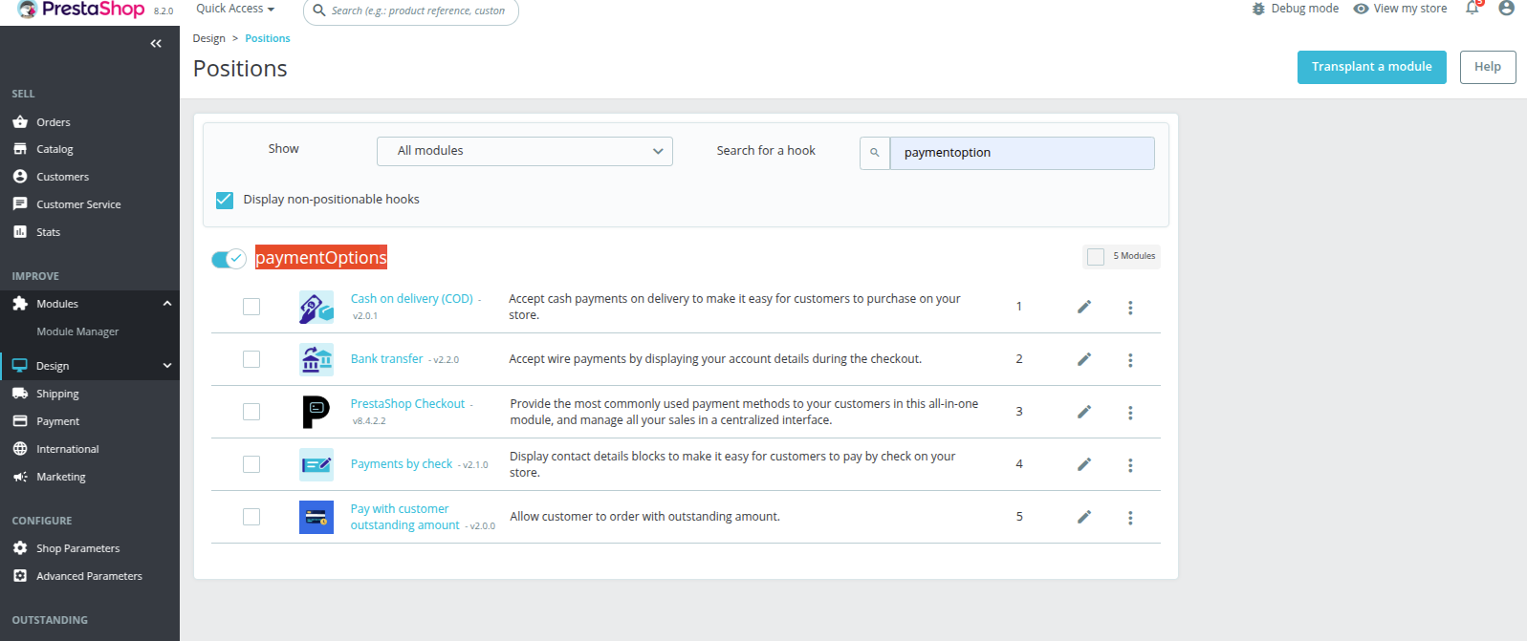The height and width of the screenshot is (641, 1527).
Task: Open Pay with customer outstanding amount link
Action: tap(404, 517)
